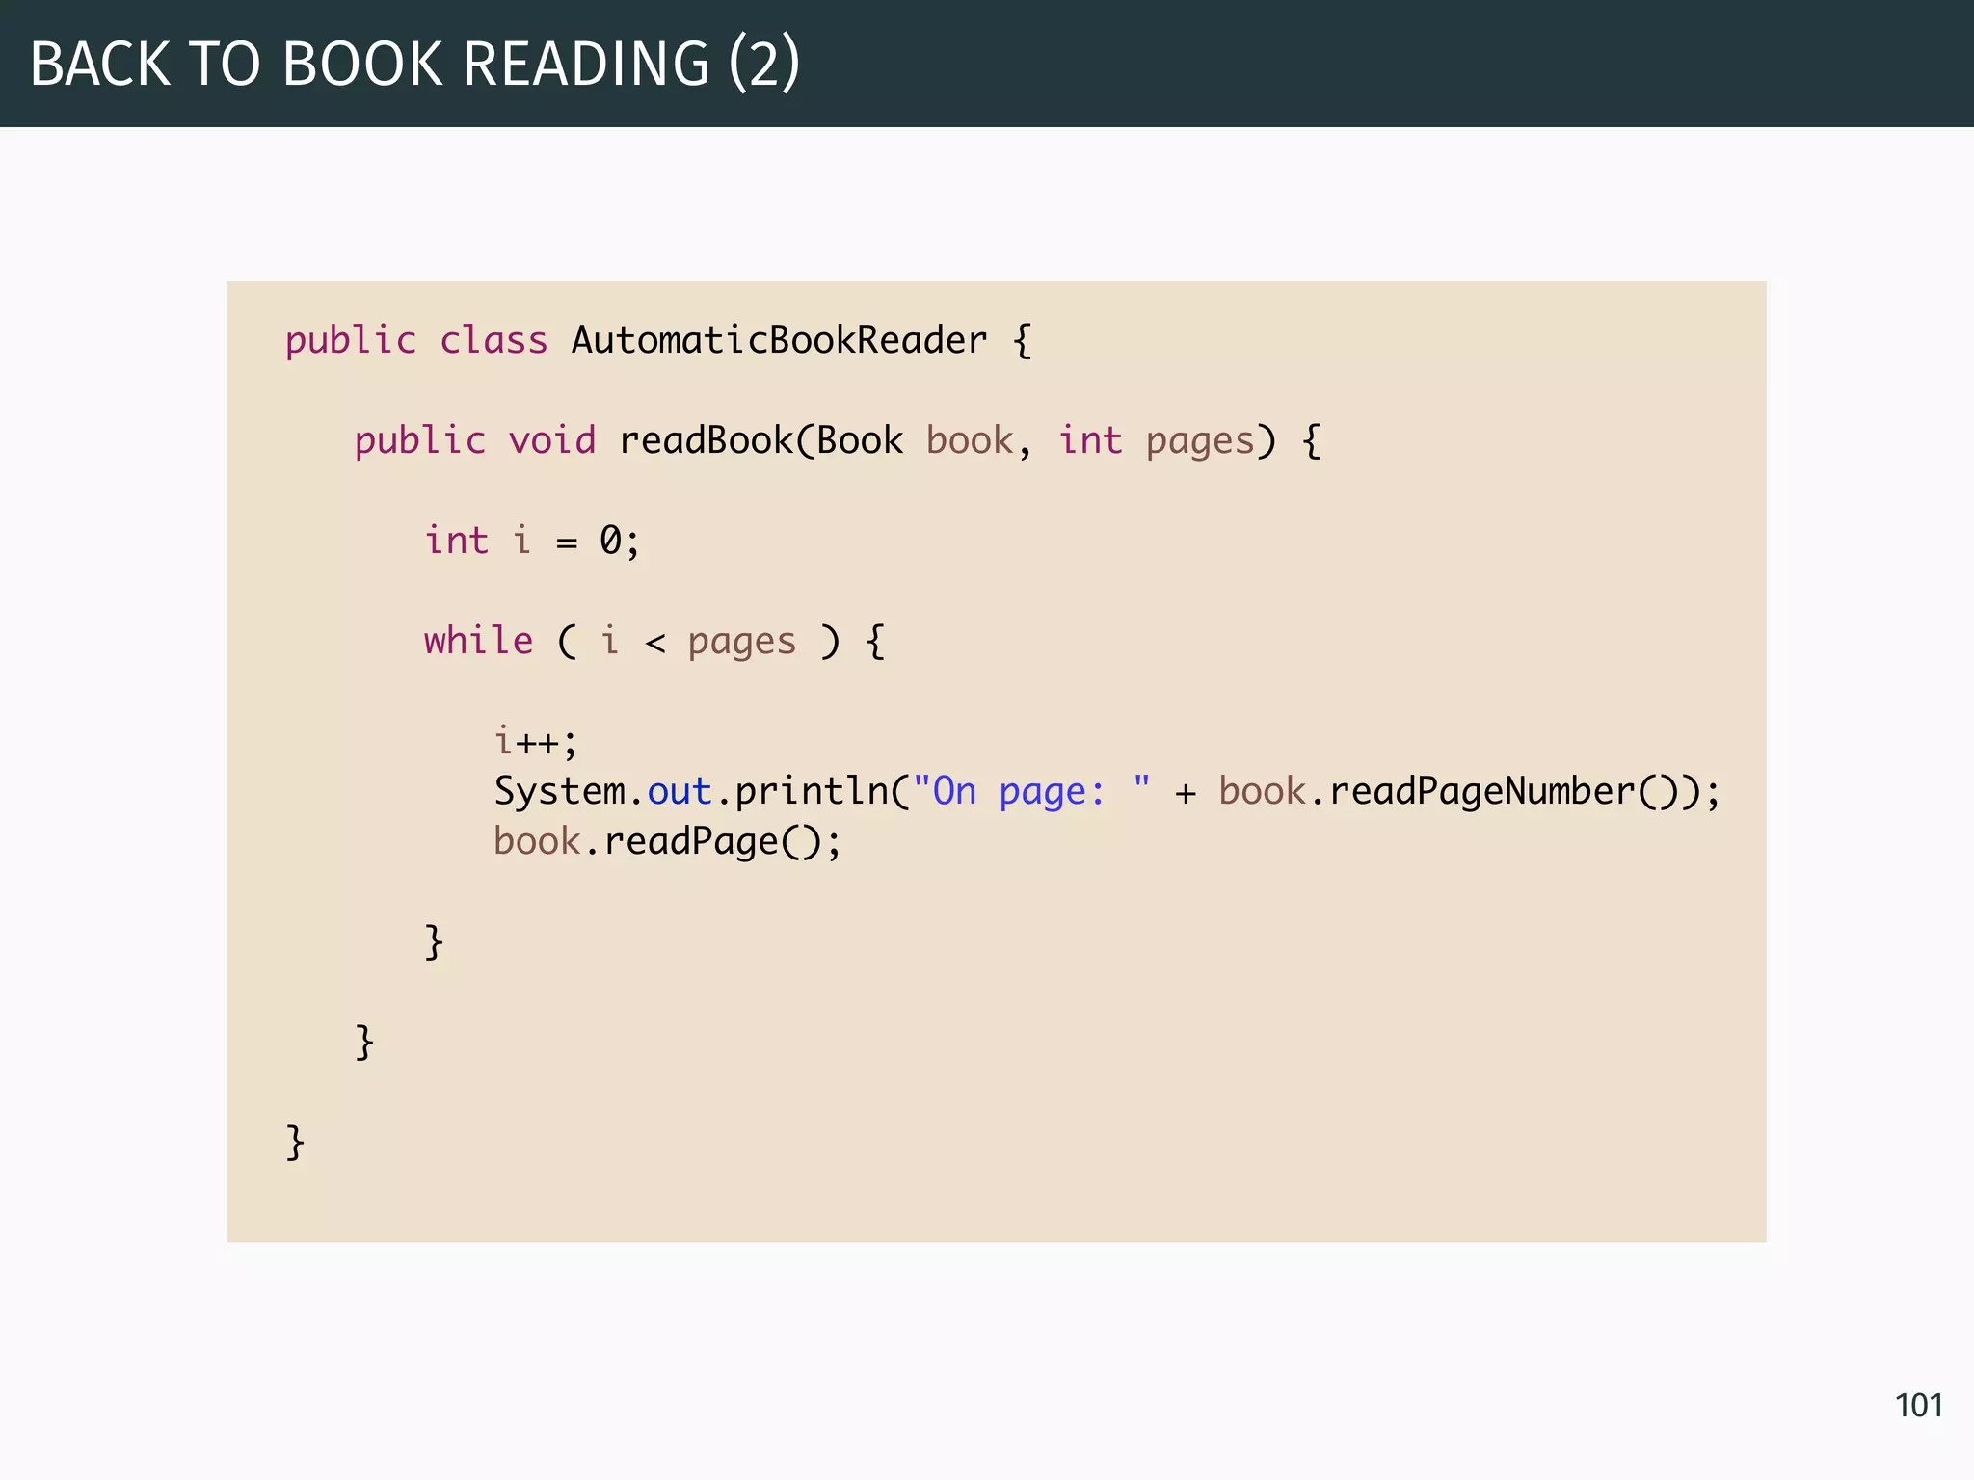The width and height of the screenshot is (1974, 1480).
Task: Click the 'book.readPage();' line
Action: point(667,842)
